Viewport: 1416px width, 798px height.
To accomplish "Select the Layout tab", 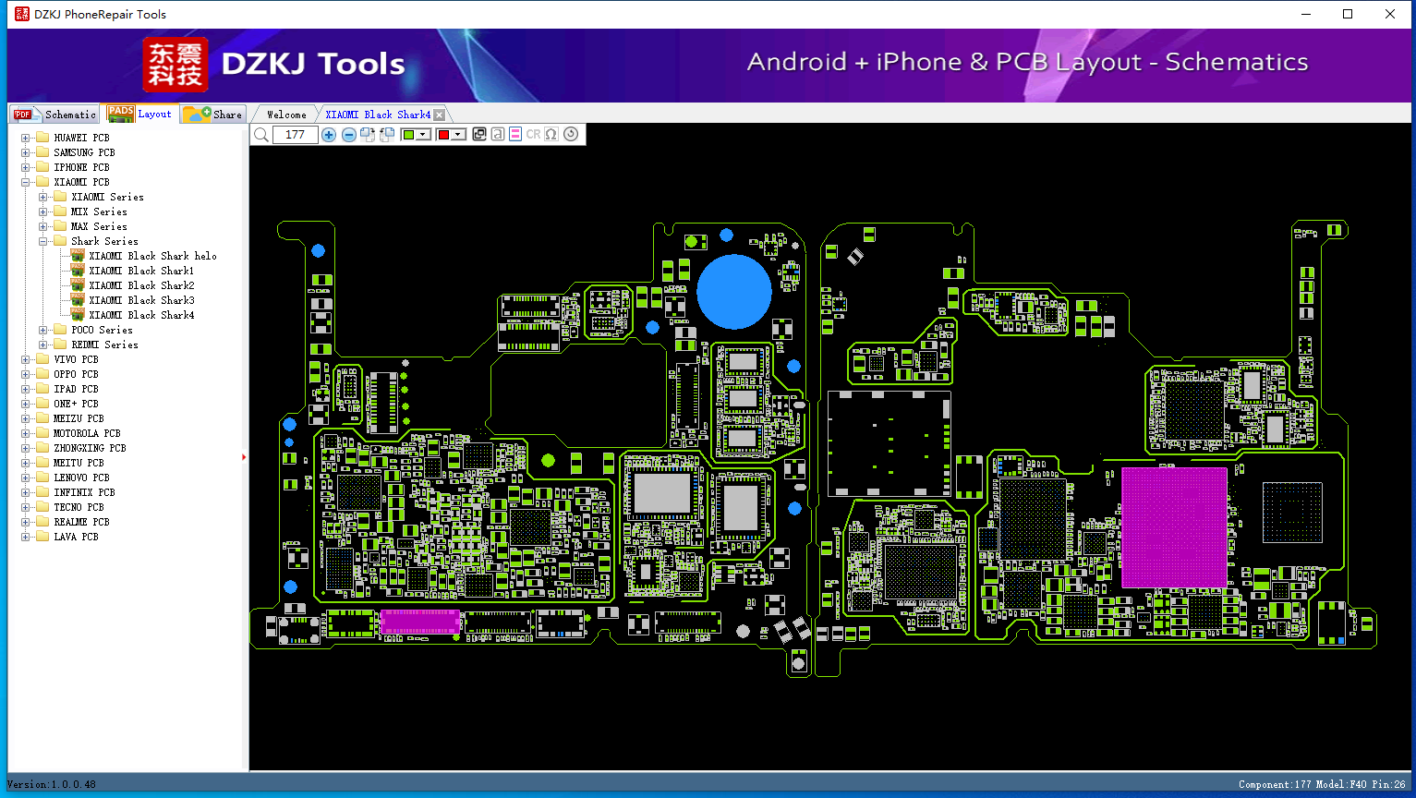I will 139,114.
